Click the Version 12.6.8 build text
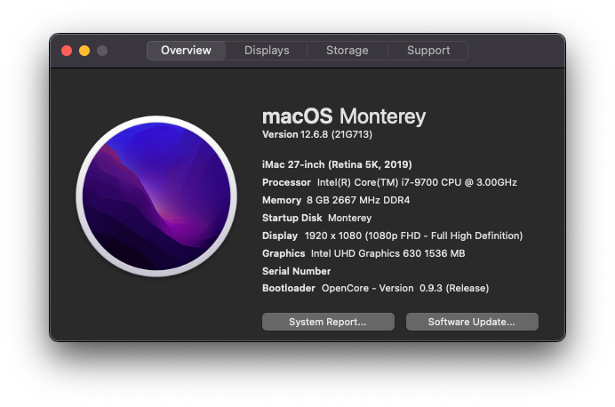Image resolution: width=615 pixels, height=407 pixels. (317, 134)
